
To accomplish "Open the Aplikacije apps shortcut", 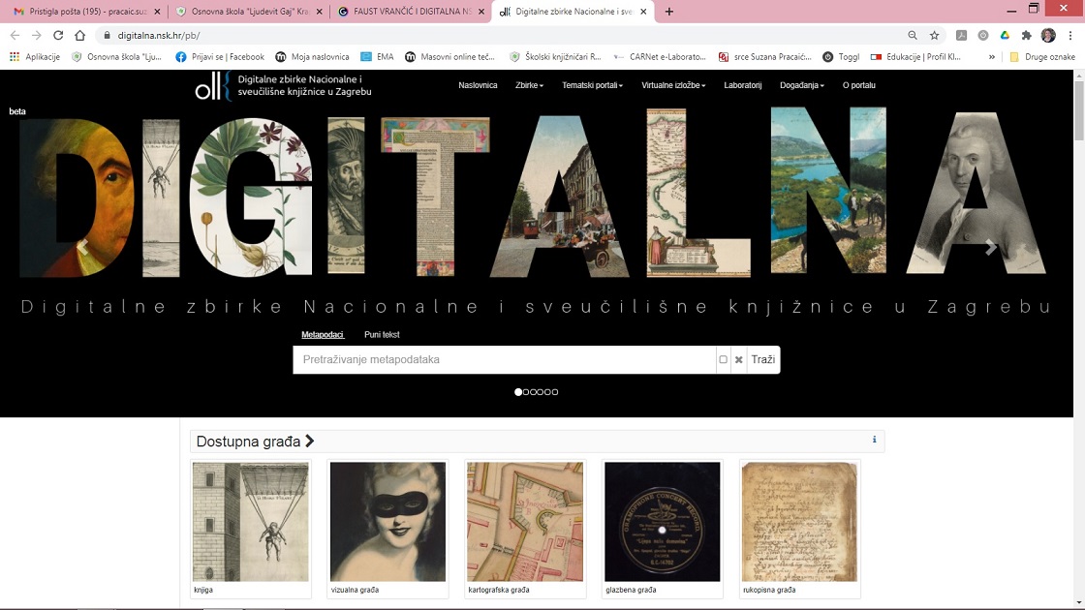I will tap(35, 57).
